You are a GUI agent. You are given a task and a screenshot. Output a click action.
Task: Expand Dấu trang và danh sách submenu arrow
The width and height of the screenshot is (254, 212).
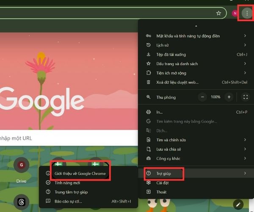pyautogui.click(x=245, y=64)
